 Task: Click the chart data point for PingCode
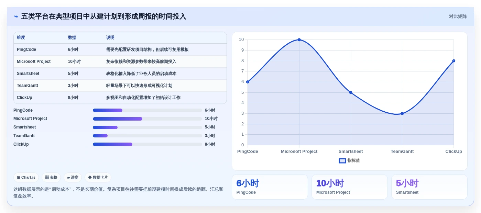[x=248, y=82]
